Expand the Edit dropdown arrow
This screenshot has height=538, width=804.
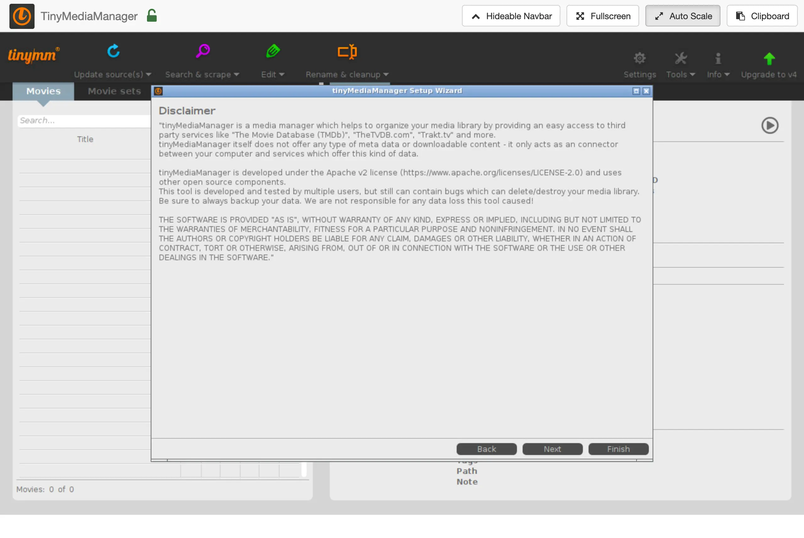[x=281, y=74]
